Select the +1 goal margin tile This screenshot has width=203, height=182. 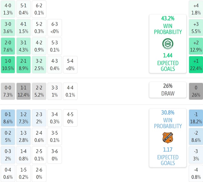tap(196, 65)
